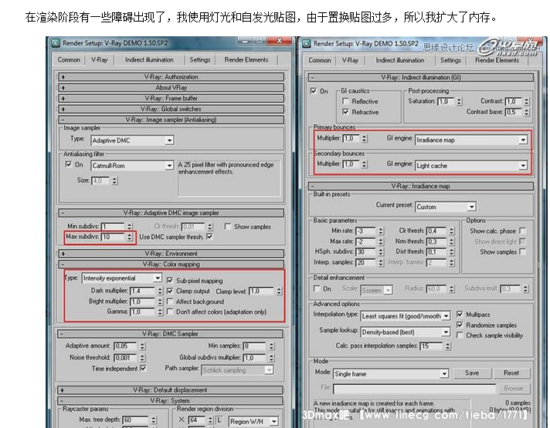Image resolution: width=550 pixels, height=428 pixels.
Task: Select Settings tab in left window
Action: (x=199, y=60)
